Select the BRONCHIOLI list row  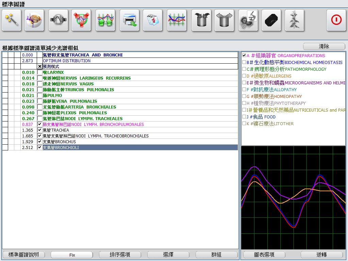(x=136, y=148)
